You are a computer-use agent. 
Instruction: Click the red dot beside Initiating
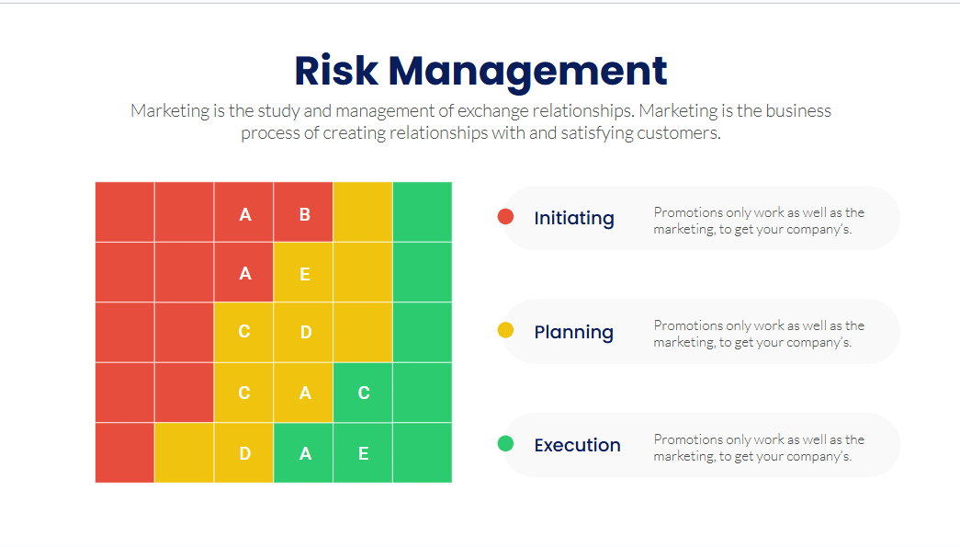tap(505, 216)
